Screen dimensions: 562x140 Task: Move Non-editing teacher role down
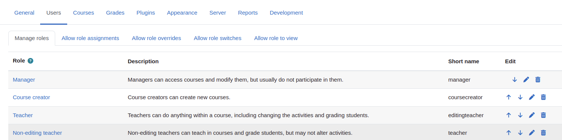click(x=520, y=133)
